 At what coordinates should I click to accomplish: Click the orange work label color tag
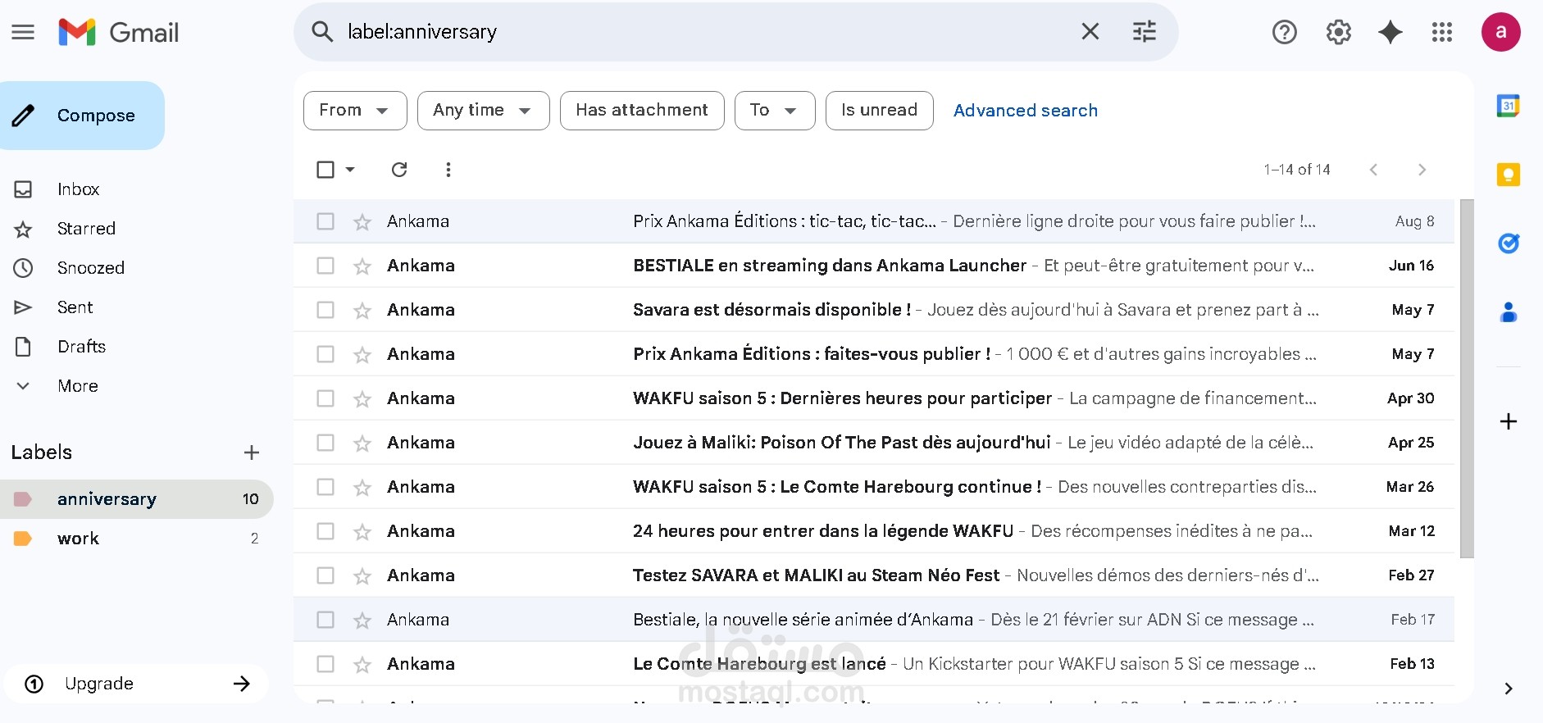pos(23,539)
